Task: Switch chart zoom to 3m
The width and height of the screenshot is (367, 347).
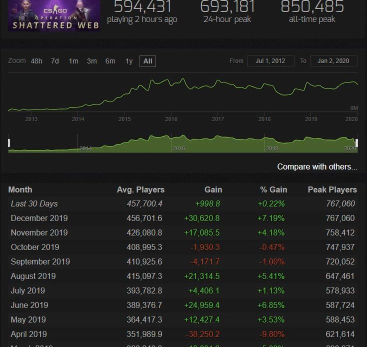Action: pos(92,61)
